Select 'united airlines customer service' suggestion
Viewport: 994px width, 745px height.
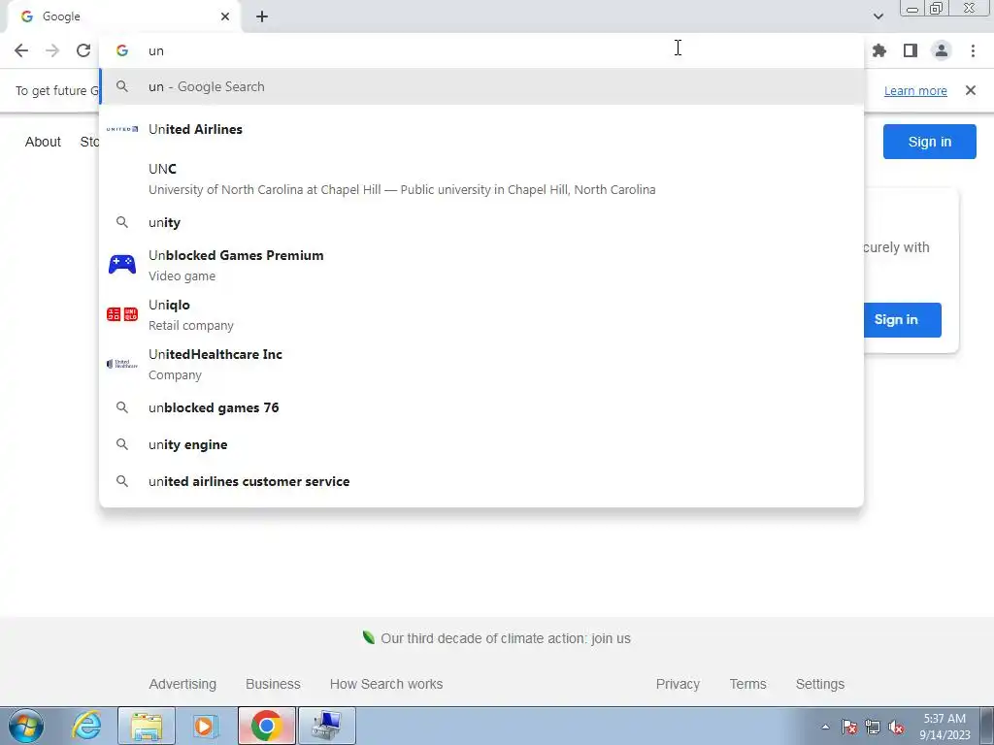coord(481,481)
